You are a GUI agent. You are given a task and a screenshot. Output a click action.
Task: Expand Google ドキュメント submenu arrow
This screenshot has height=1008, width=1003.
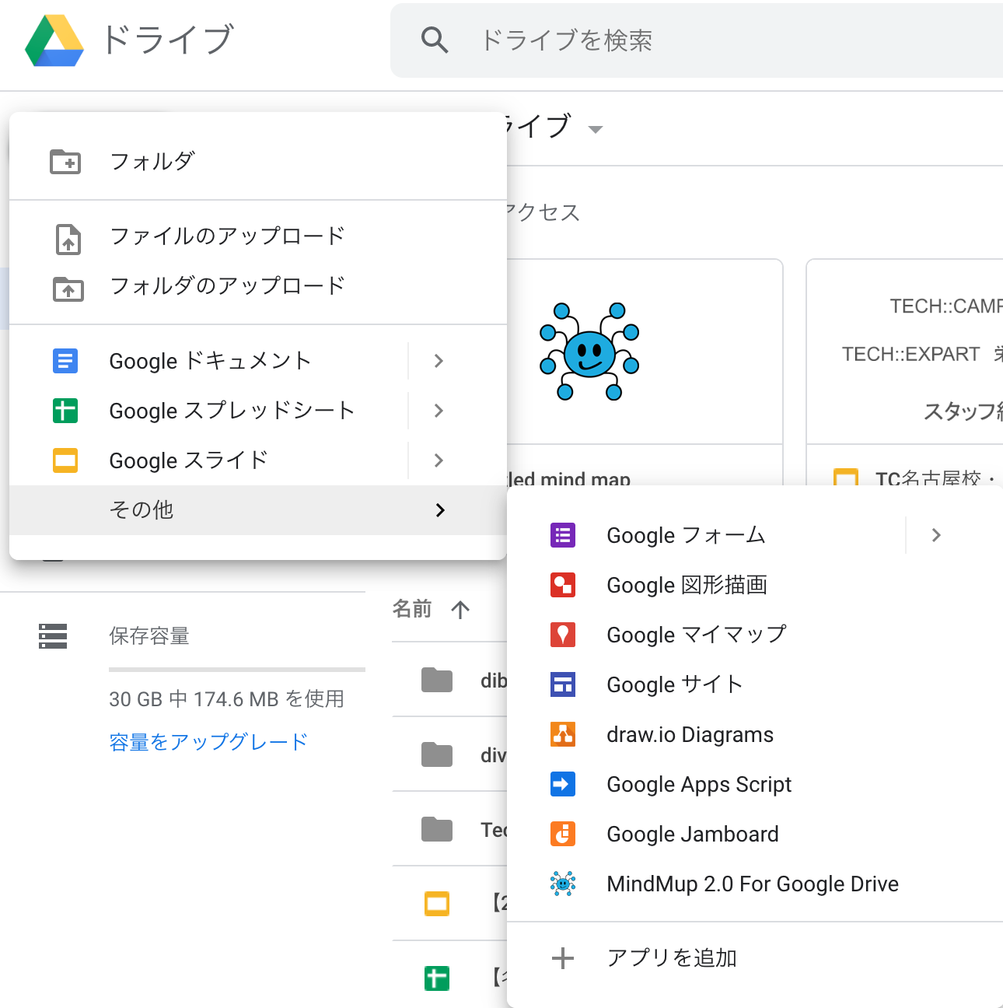[439, 361]
